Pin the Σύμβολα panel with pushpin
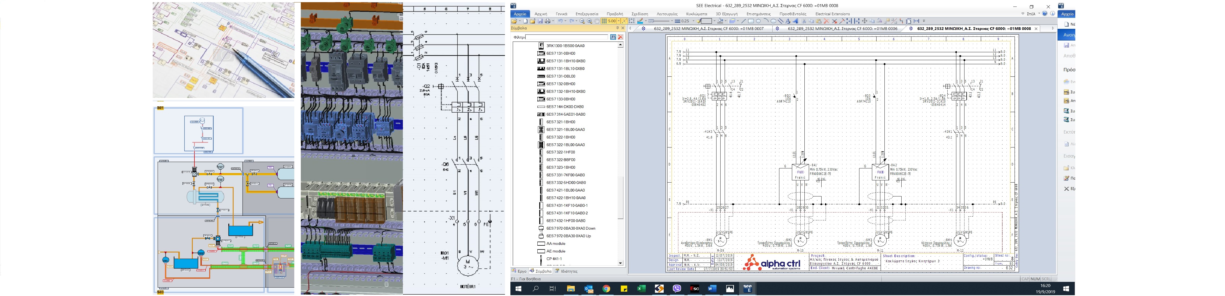 coord(617,29)
